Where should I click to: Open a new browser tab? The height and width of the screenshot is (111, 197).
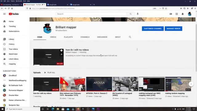tap(94, 5)
